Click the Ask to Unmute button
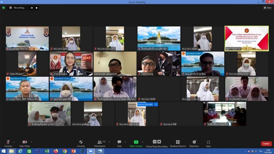Viewport: 274px width, 154px height. coord(145,104)
